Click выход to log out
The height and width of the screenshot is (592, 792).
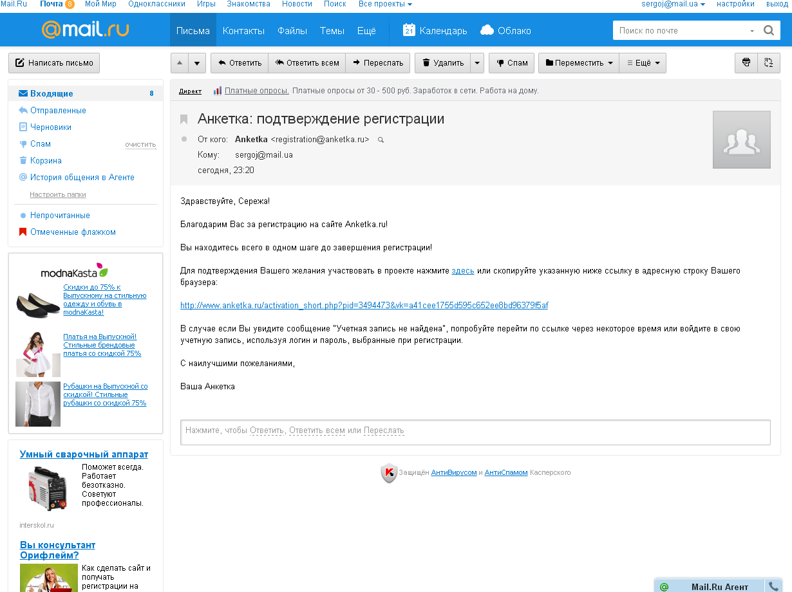777,4
